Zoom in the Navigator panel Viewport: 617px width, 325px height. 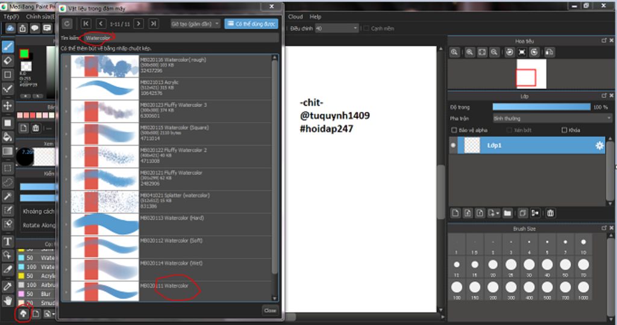[x=469, y=52]
